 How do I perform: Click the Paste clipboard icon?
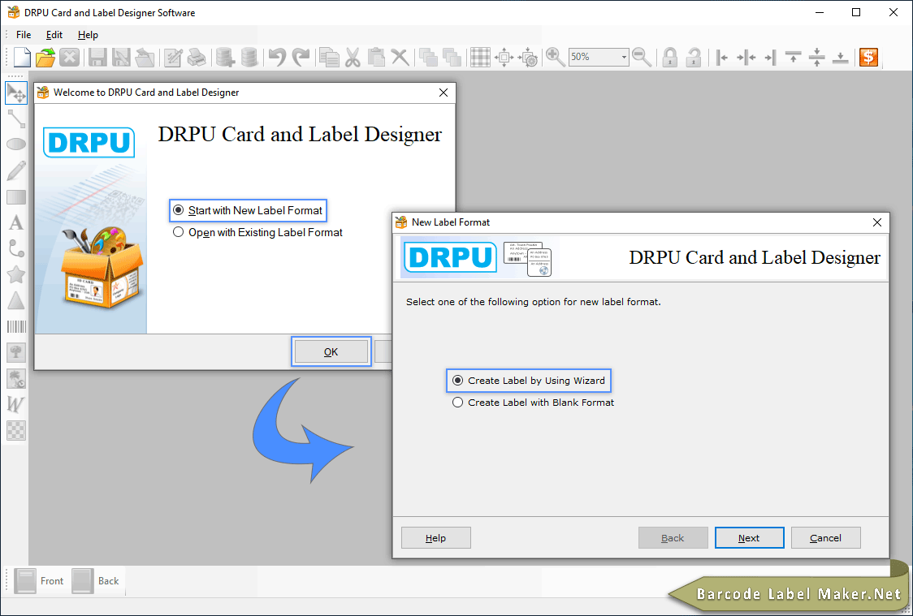pyautogui.click(x=376, y=57)
